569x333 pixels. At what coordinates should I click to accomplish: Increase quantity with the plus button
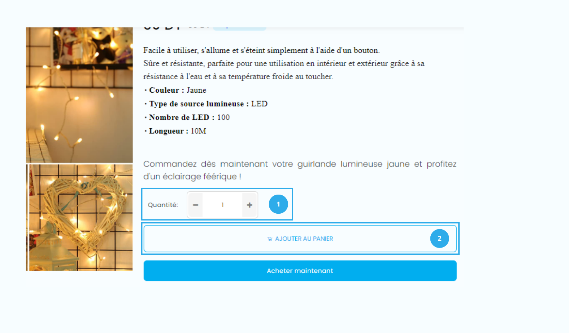[249, 205]
